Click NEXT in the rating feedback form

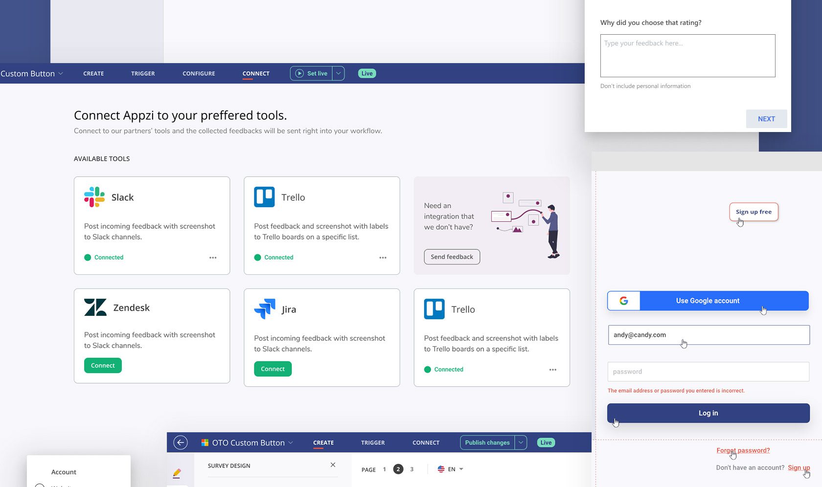pyautogui.click(x=766, y=119)
